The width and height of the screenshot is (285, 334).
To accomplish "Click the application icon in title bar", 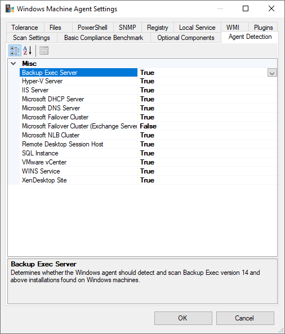I will [10, 9].
